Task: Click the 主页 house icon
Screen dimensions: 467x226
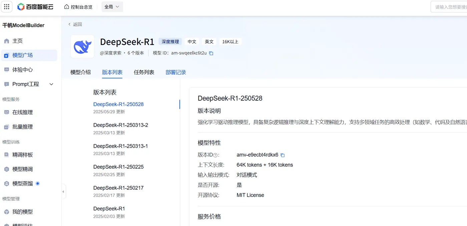Action: [6, 41]
